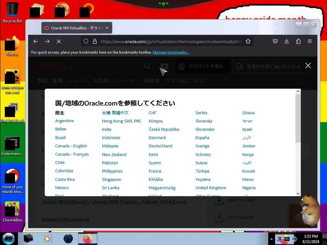Screen dimensions: 327x245
Task: Click the country dialog scrollbar thumb
Action: tap(298, 118)
